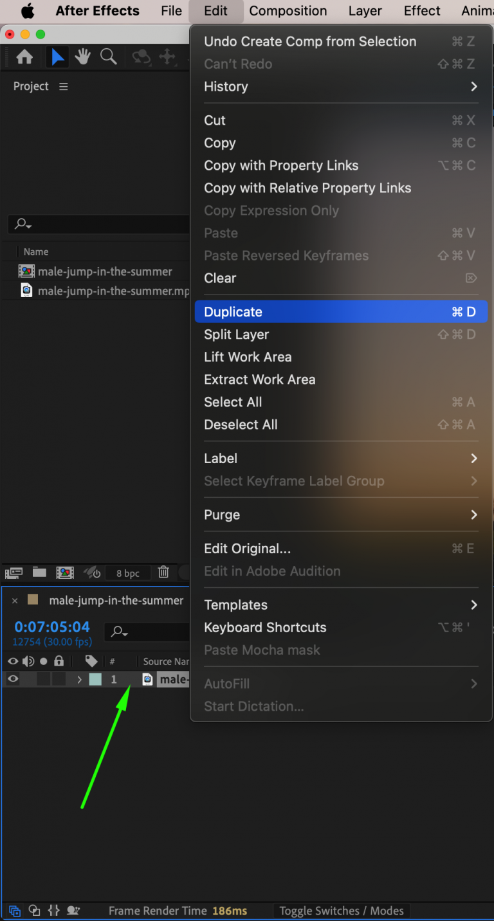Activate the Hand tool
The height and width of the screenshot is (921, 494).
click(83, 57)
